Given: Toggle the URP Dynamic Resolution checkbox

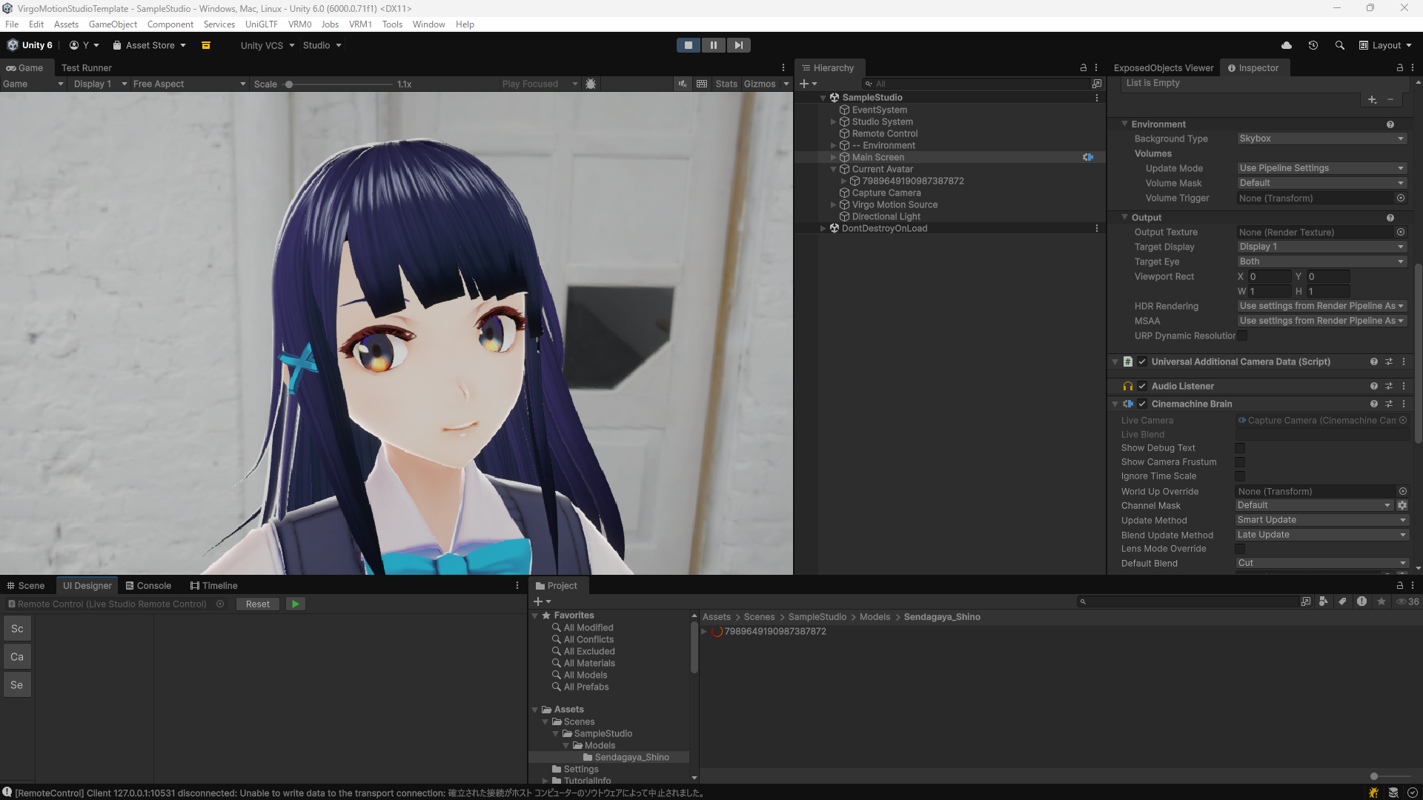Looking at the screenshot, I should [x=1242, y=336].
